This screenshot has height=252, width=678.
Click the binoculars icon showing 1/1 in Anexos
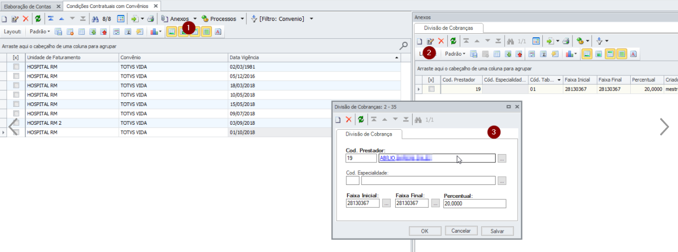510,41
